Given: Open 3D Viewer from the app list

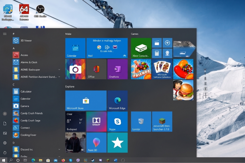Looking at the screenshot, I should (x=37, y=40).
